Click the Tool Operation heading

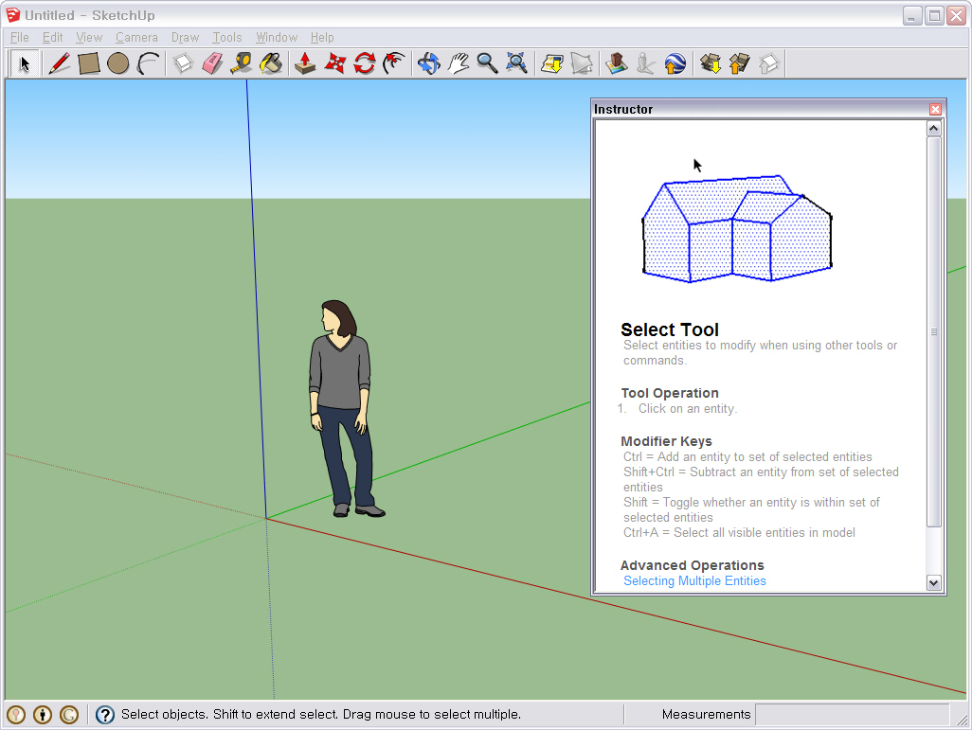[670, 393]
